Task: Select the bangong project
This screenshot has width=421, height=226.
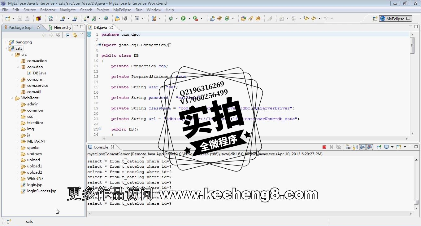Action: (23, 42)
